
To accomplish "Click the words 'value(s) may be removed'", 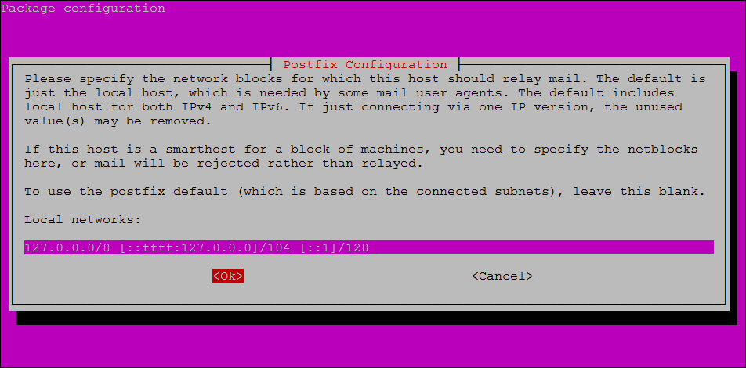I will click(x=114, y=121).
